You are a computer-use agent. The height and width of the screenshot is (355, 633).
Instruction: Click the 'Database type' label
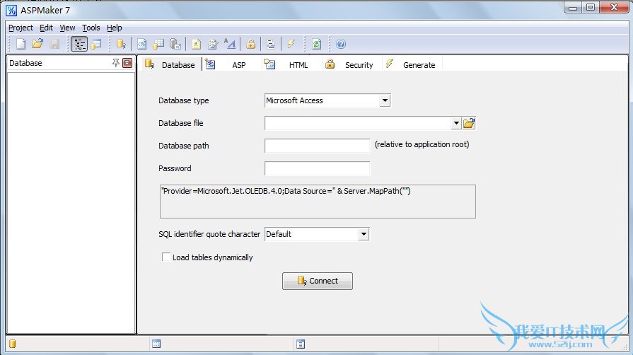pos(184,100)
